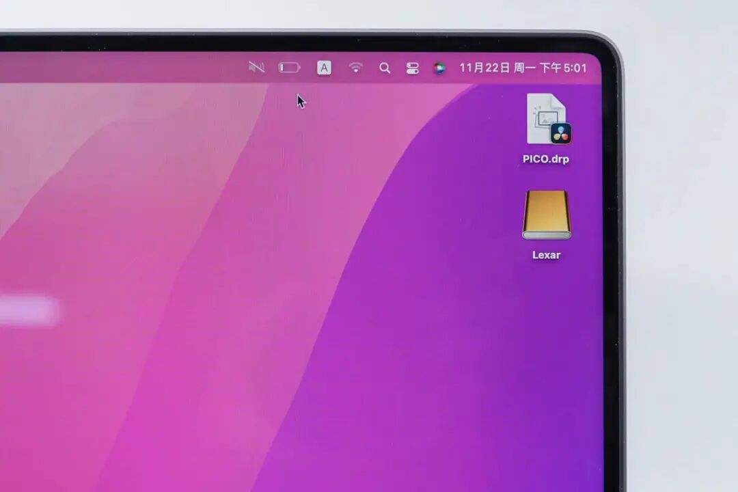The height and width of the screenshot is (492, 738).
Task: Click the muted volume icon in menu bar
Action: click(x=256, y=68)
